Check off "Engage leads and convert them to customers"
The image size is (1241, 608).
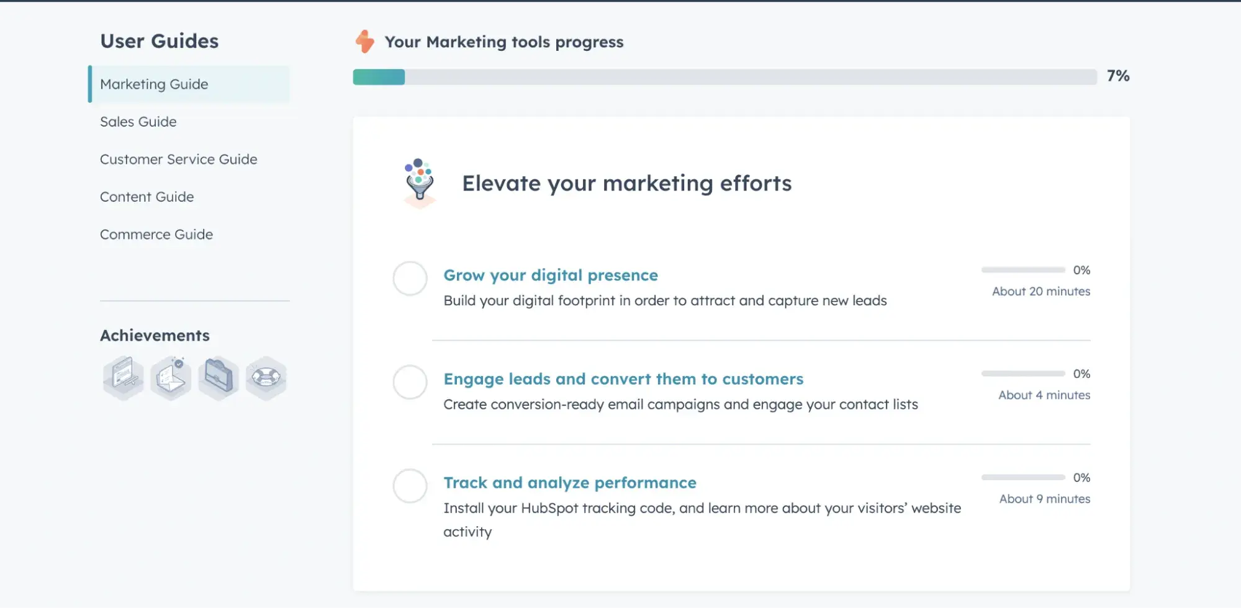tap(410, 382)
